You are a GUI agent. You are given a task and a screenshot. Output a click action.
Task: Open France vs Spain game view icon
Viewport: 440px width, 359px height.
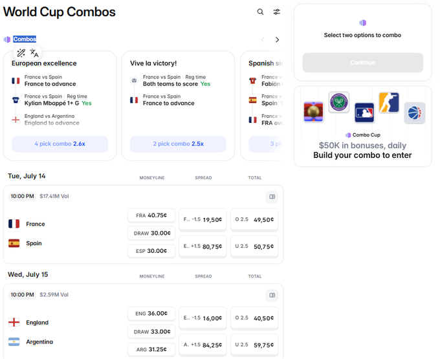tap(272, 197)
